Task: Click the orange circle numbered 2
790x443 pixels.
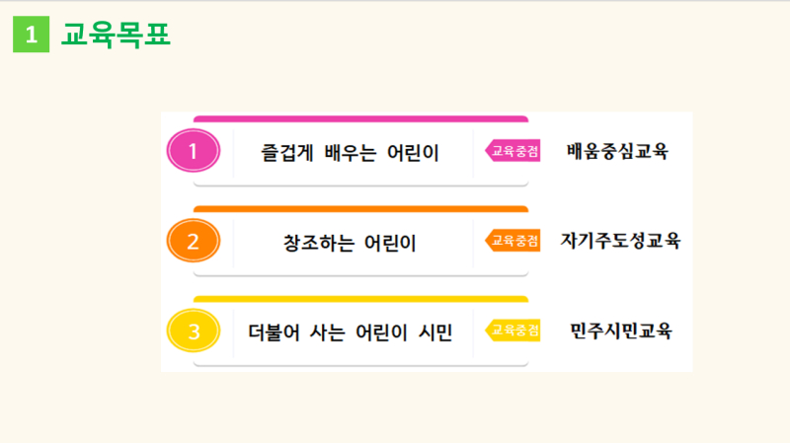Action: click(x=194, y=241)
